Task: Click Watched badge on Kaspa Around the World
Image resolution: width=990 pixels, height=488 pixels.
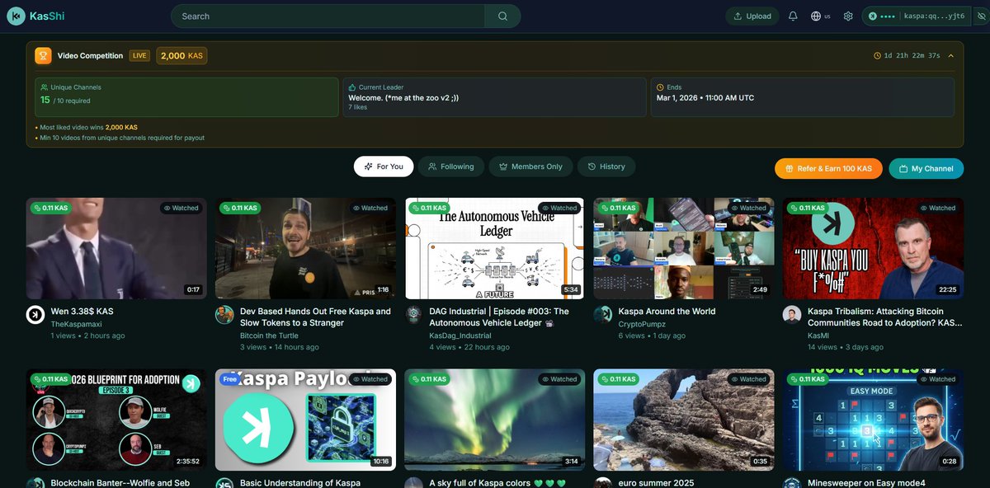Action: pos(747,208)
